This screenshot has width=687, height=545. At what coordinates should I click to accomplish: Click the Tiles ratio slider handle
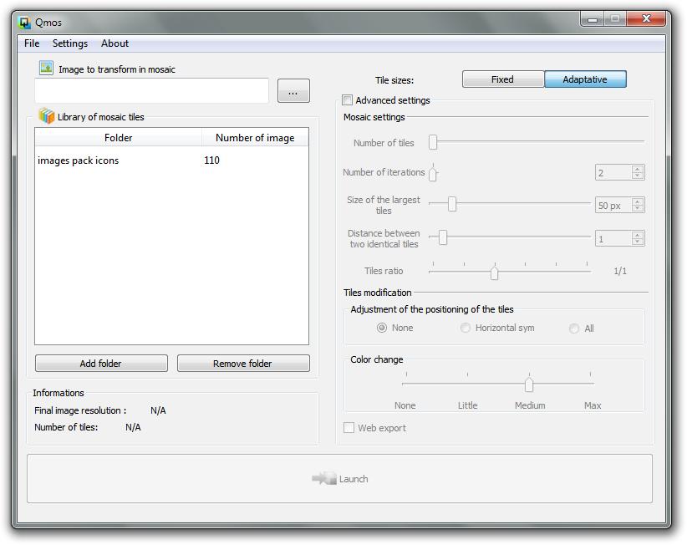point(494,272)
